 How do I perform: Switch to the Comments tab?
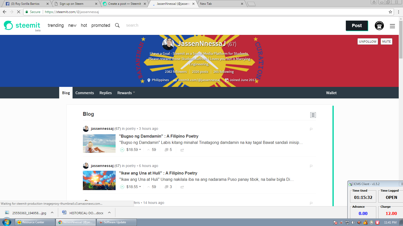(x=85, y=93)
